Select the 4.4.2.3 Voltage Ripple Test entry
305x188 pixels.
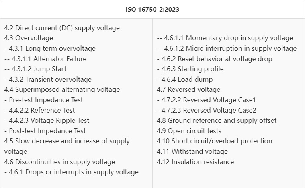(x=47, y=120)
